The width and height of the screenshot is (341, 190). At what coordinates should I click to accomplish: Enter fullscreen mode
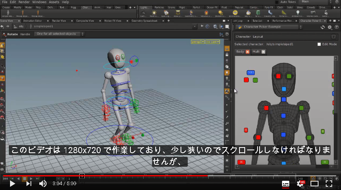point(329,184)
